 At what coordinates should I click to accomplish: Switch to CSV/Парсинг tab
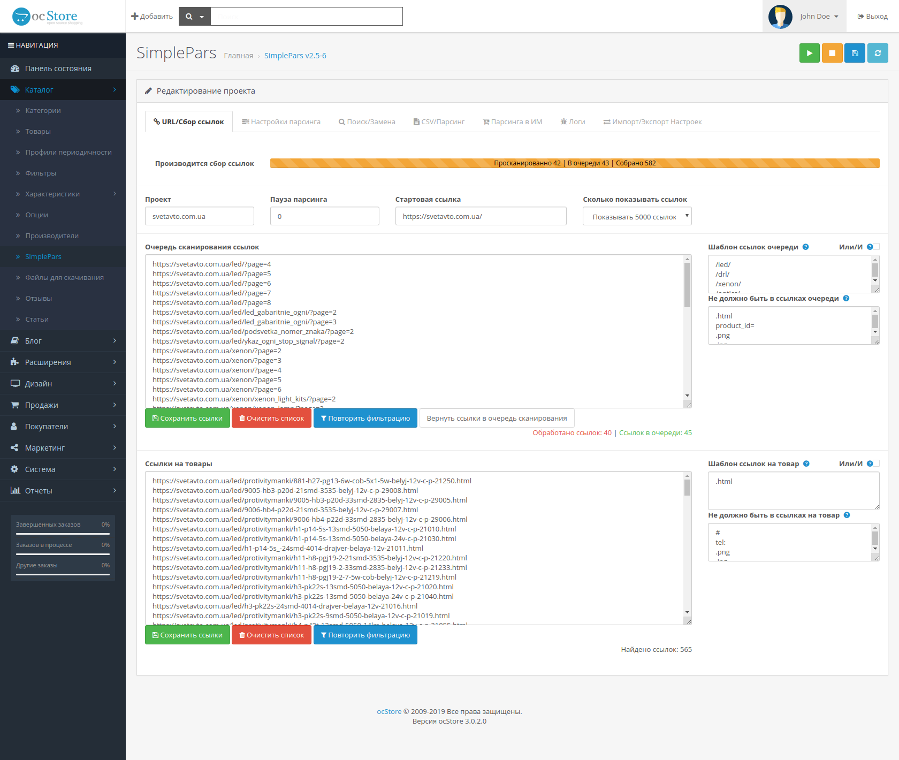click(439, 121)
